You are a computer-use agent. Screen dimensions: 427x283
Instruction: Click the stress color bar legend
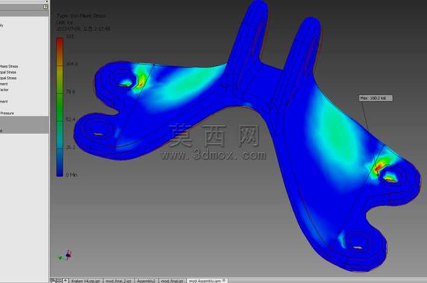(x=60, y=107)
